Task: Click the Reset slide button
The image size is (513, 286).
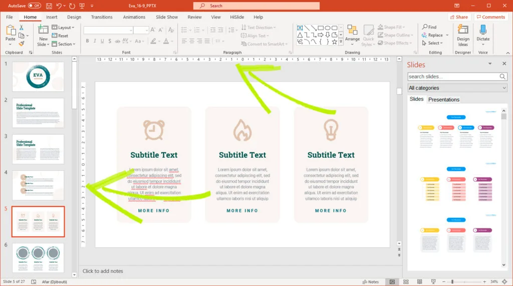Action: pos(60,36)
